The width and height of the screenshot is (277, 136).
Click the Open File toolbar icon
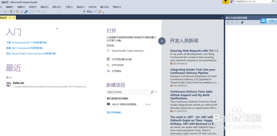click(x=17, y=11)
